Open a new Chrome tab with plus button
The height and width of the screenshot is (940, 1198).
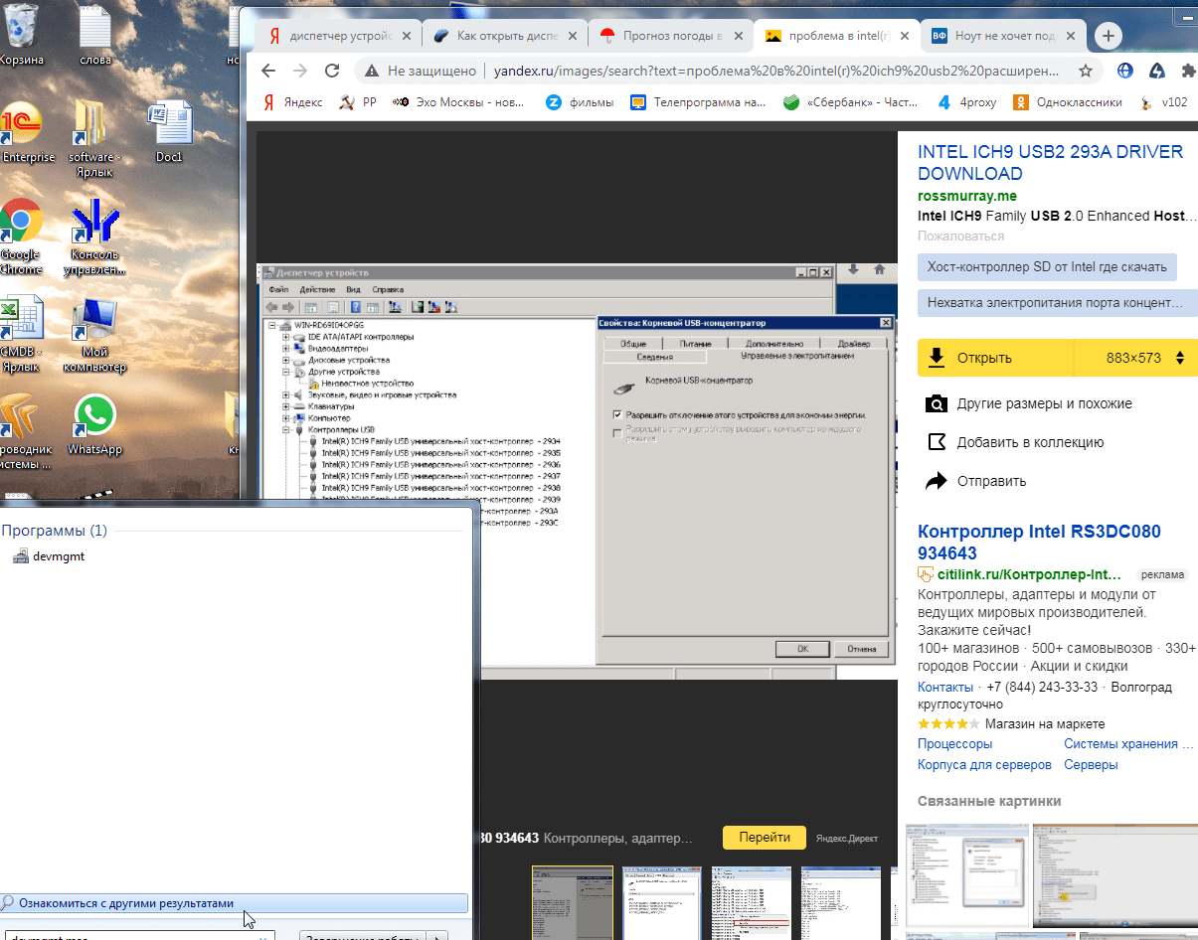pyautogui.click(x=1108, y=36)
